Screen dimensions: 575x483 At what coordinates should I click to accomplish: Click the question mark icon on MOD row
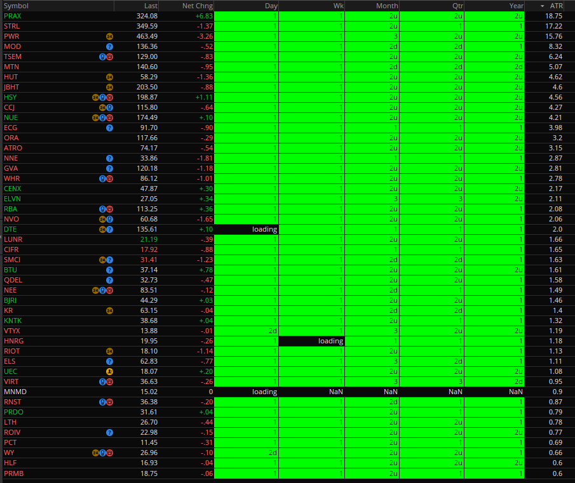(x=109, y=47)
